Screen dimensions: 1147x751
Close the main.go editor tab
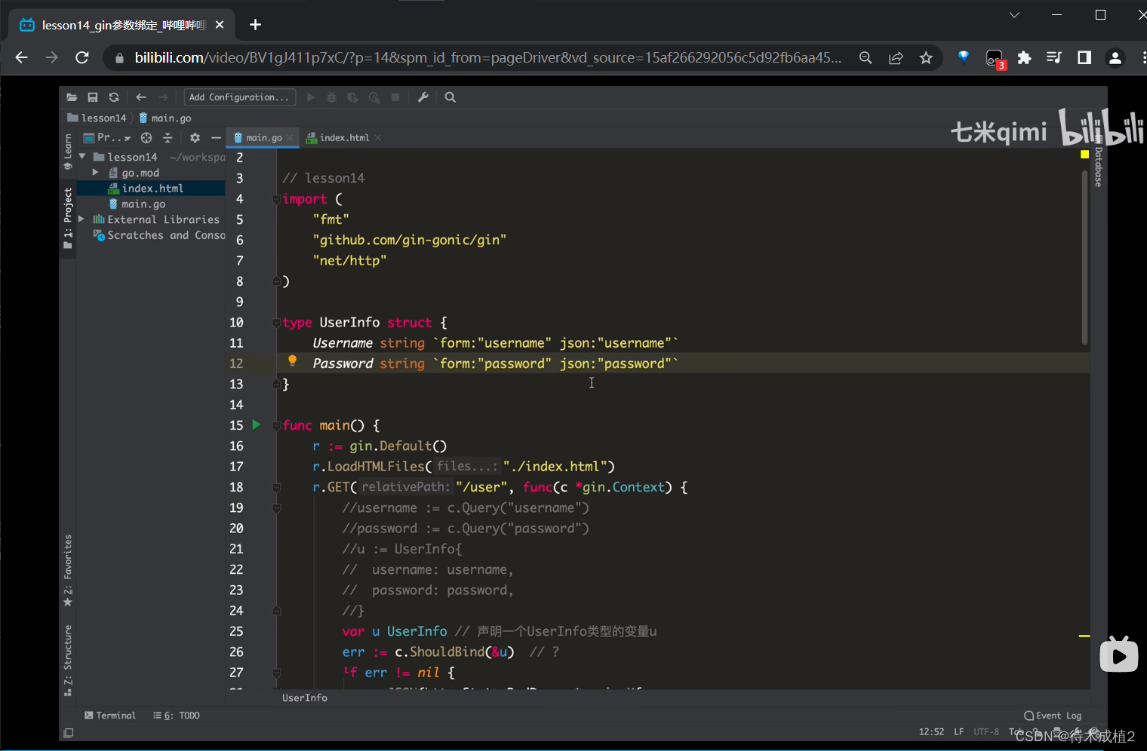coord(290,138)
